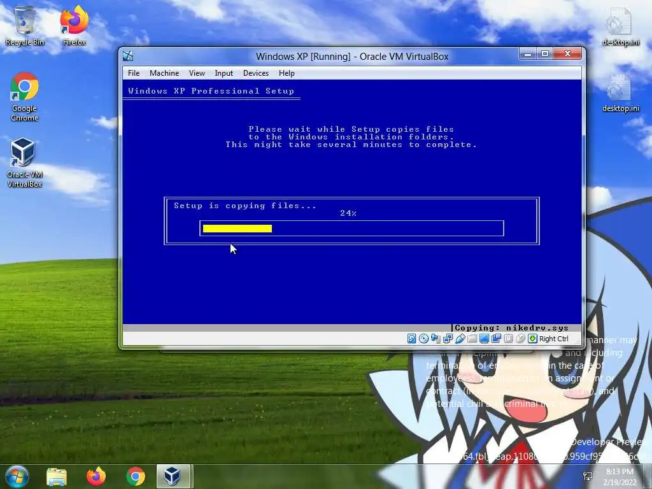Select the upper desktop.ini file icon
Viewport: 652px width, 489px height.
pyautogui.click(x=620, y=25)
